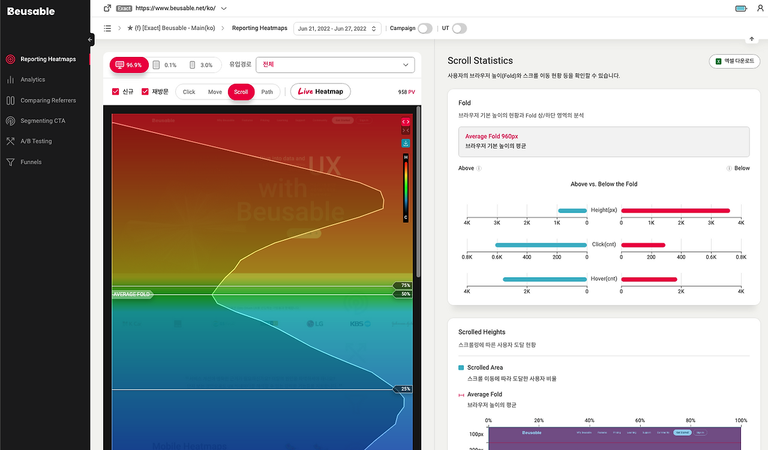The image size is (768, 450).
Task: Uncheck the 재방문 checkbox
Action: click(145, 92)
